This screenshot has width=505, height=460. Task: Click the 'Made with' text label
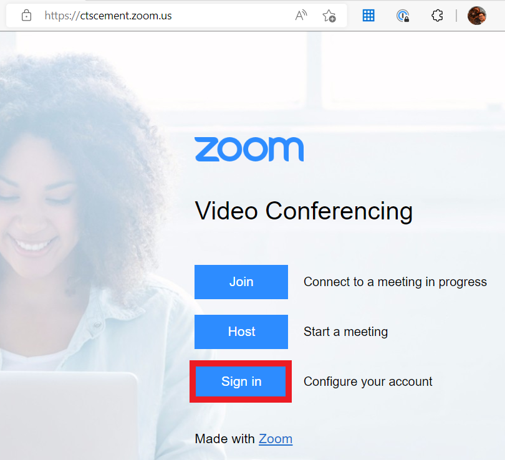click(x=225, y=439)
